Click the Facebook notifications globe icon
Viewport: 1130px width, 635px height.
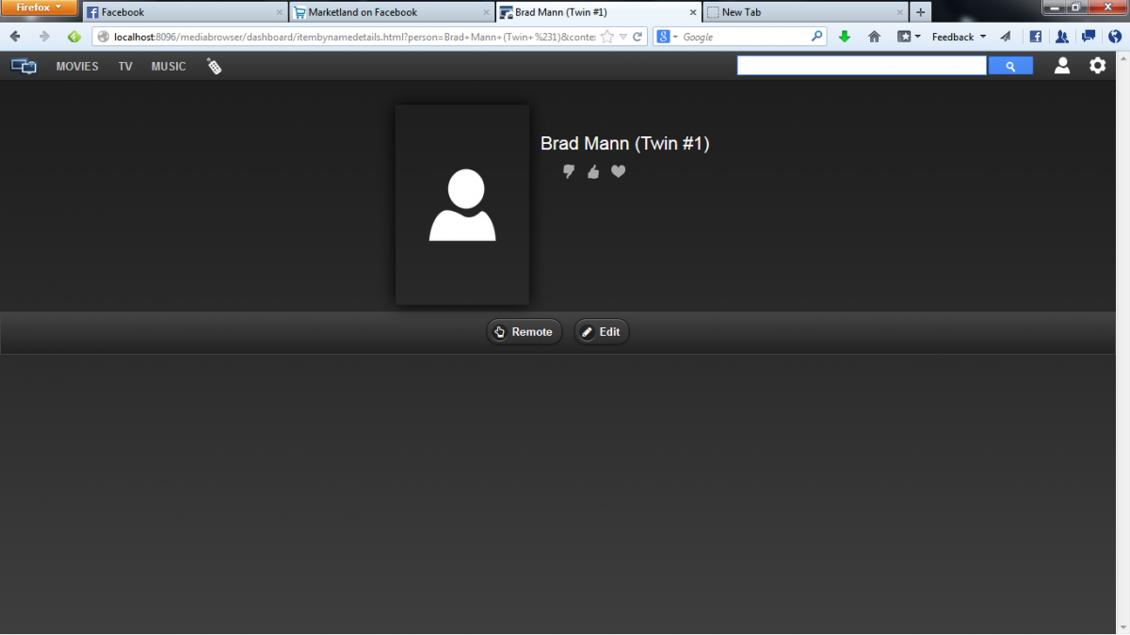coord(1115,37)
